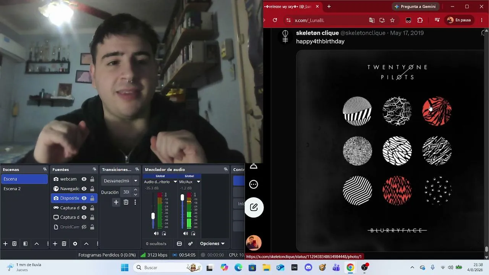The width and height of the screenshot is (489, 275).
Task: Open Mic/Aux channel dropdown arrow
Action: coord(198,182)
